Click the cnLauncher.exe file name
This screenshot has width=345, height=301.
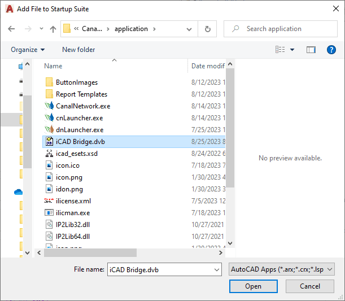[x=80, y=118]
